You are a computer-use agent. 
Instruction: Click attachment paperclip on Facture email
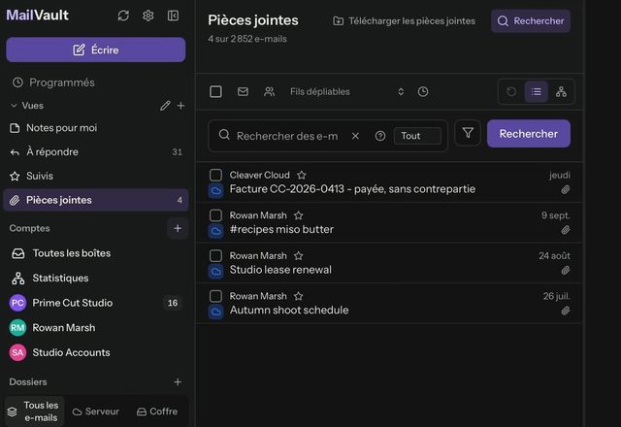[566, 190]
